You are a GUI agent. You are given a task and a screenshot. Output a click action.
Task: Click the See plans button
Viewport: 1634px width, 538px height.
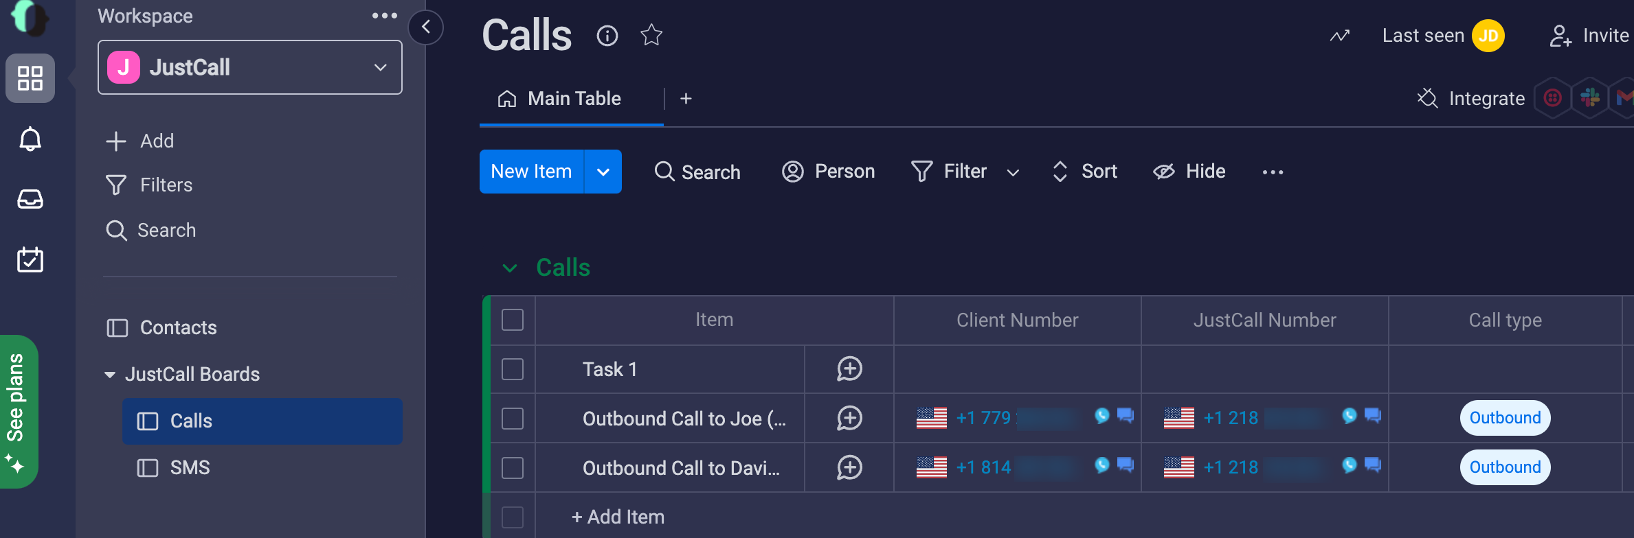point(18,412)
